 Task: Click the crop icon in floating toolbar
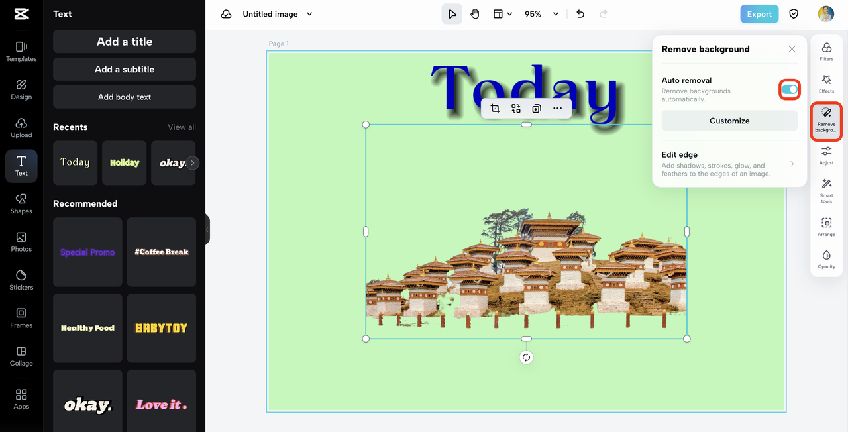coord(495,109)
